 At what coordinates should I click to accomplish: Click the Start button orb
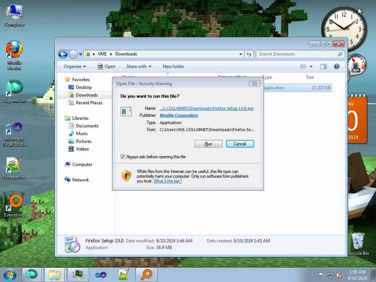[10, 275]
